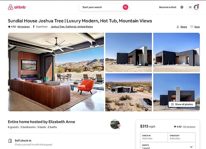206x149 pixels.
Task: Open the 64 reviews link under title
Action: pyautogui.click(x=24, y=27)
